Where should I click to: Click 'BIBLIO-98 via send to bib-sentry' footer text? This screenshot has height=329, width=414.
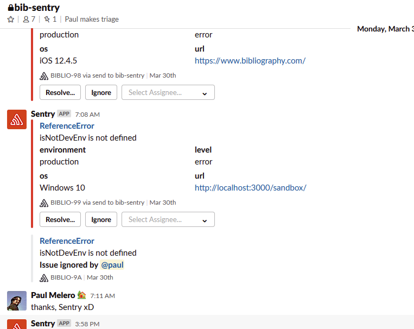tap(98, 75)
